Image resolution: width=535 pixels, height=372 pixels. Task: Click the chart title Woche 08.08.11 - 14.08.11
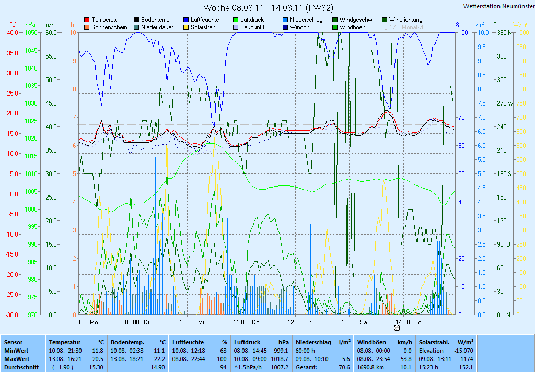click(x=267, y=8)
